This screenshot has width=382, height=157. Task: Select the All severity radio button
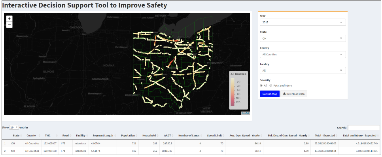coord(261,85)
